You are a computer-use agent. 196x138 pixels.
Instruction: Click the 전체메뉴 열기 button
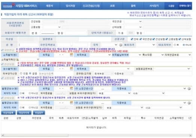tap(185, 6)
